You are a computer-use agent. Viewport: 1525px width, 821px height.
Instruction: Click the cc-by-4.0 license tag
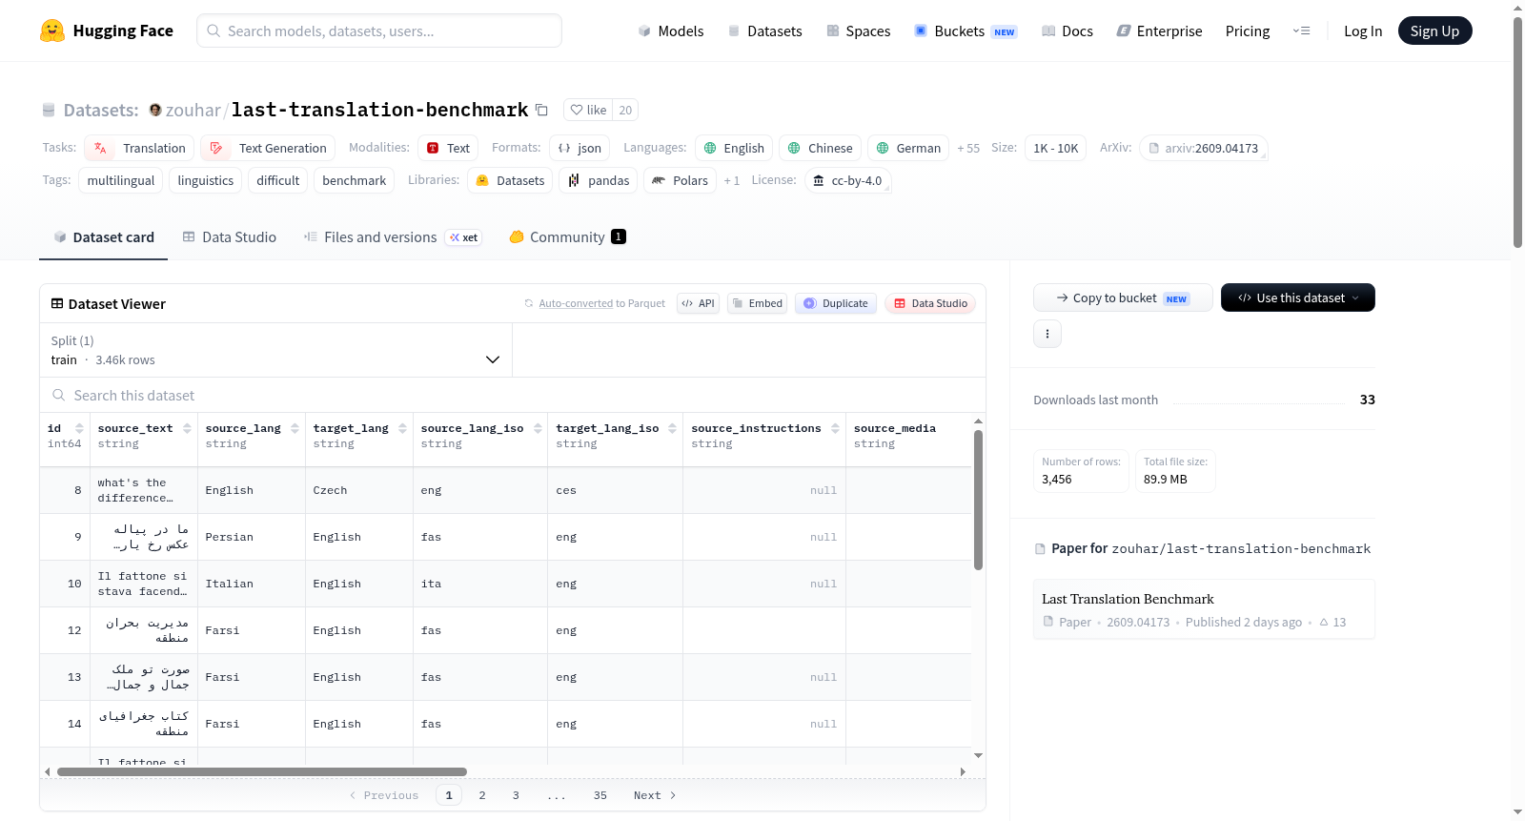coord(847,180)
